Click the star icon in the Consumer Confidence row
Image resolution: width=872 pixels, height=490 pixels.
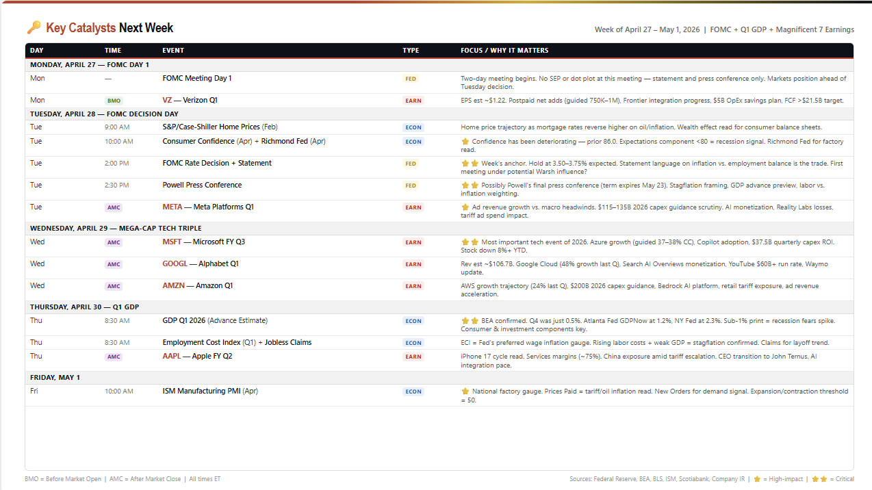click(465, 142)
